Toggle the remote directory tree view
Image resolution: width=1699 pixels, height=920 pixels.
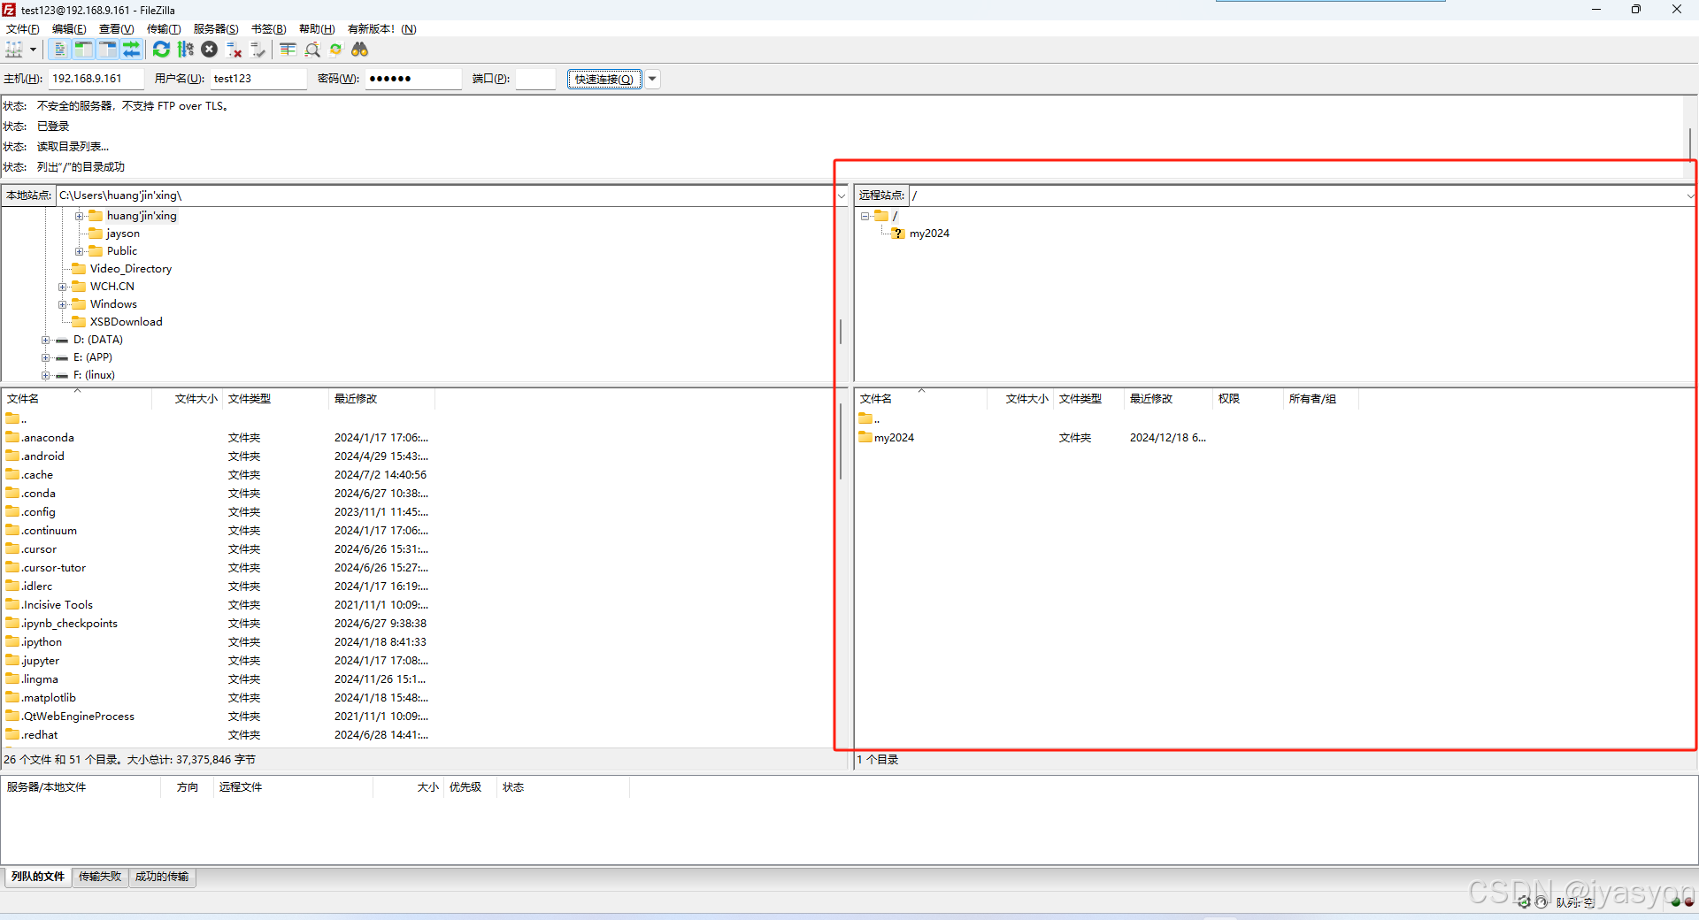click(x=107, y=50)
